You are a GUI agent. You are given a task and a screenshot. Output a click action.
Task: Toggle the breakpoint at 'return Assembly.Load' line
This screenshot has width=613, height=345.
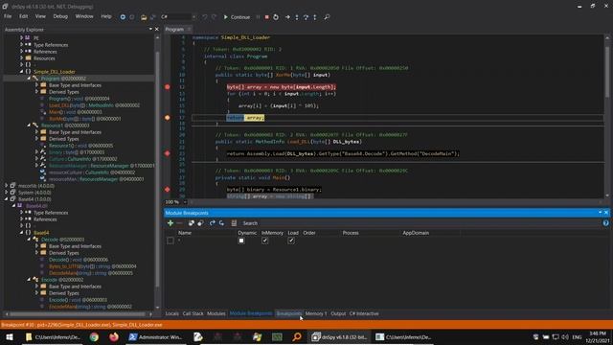coord(168,153)
